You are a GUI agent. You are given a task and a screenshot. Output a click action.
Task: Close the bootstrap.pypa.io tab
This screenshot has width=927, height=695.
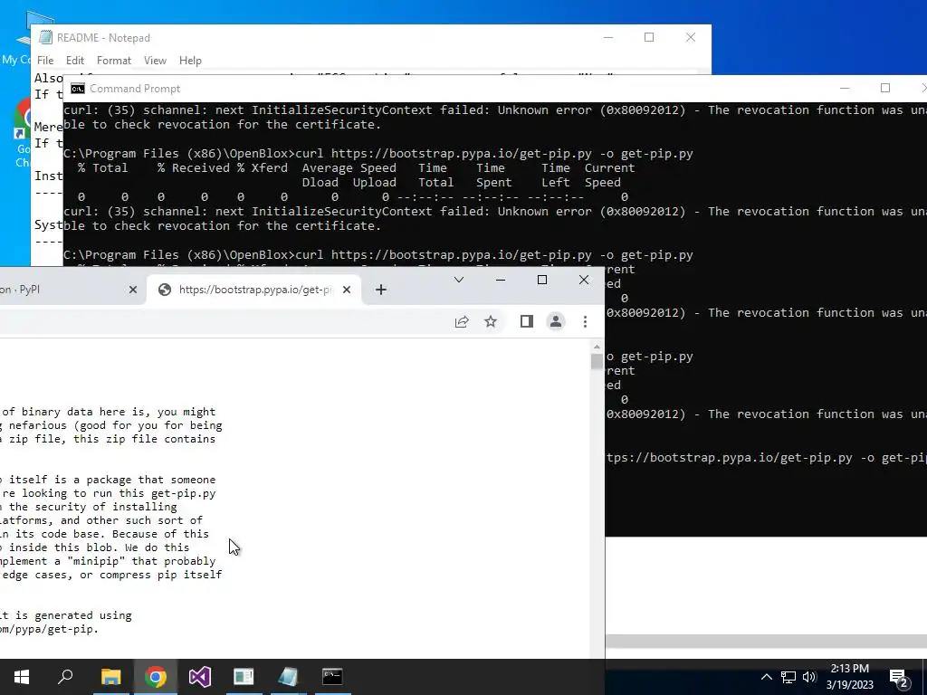[347, 290]
